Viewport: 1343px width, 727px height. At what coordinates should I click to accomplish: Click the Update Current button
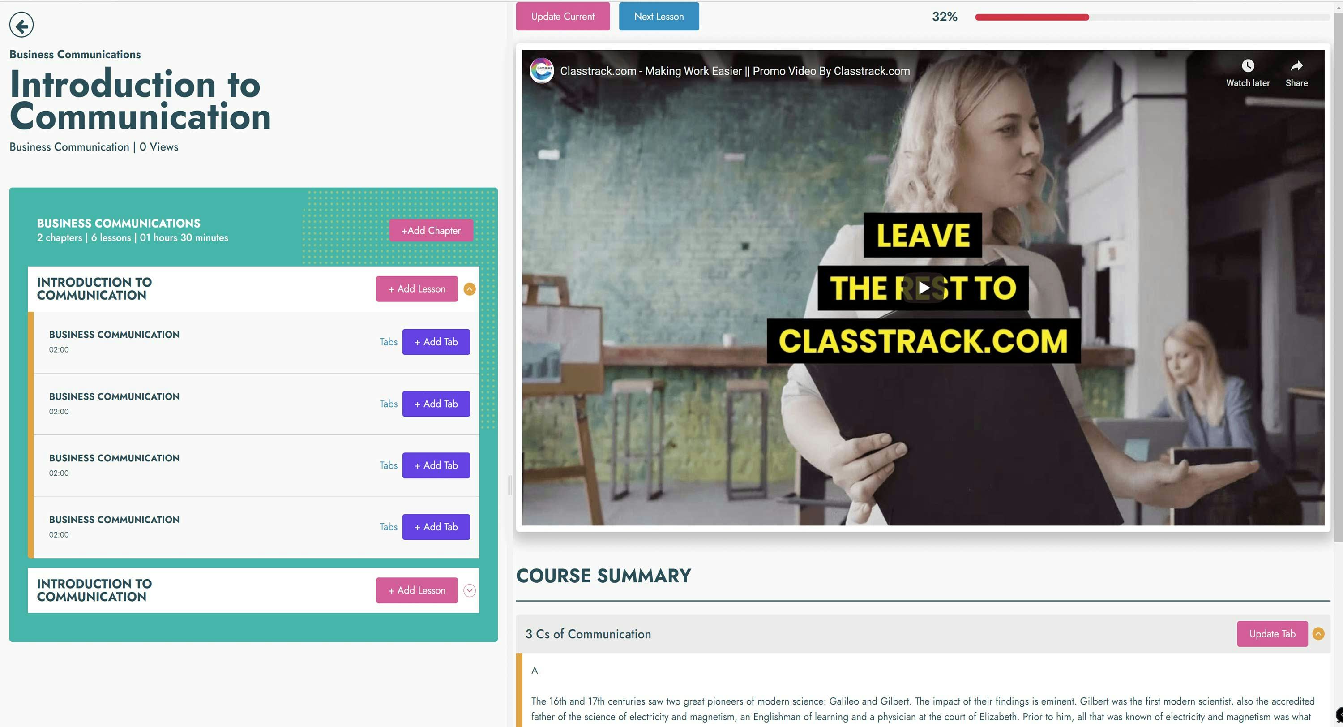[563, 16]
